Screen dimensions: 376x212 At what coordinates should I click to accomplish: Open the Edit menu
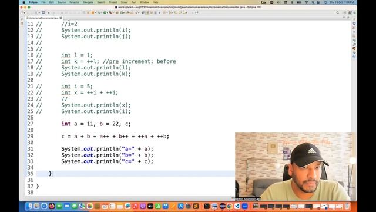(x=52, y=2)
